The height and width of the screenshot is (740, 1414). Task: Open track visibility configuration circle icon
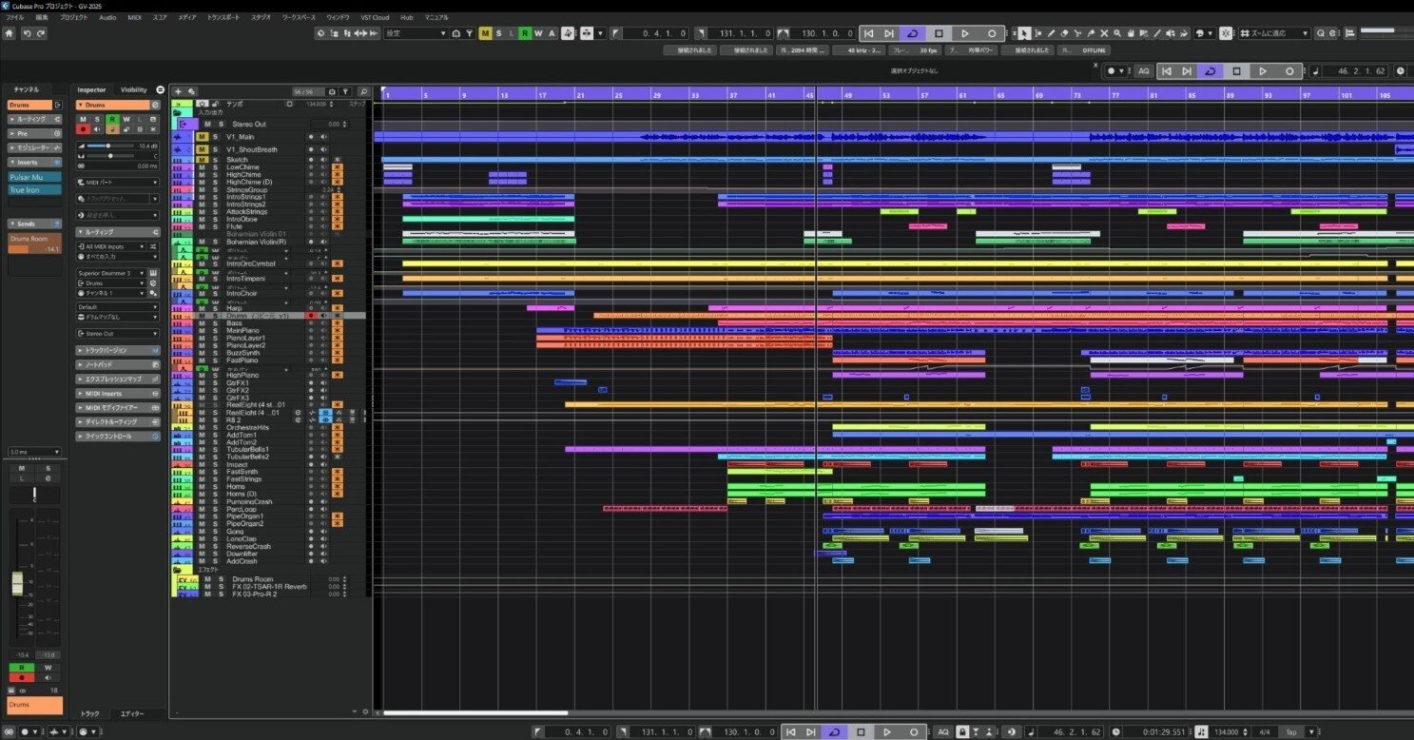(160, 89)
